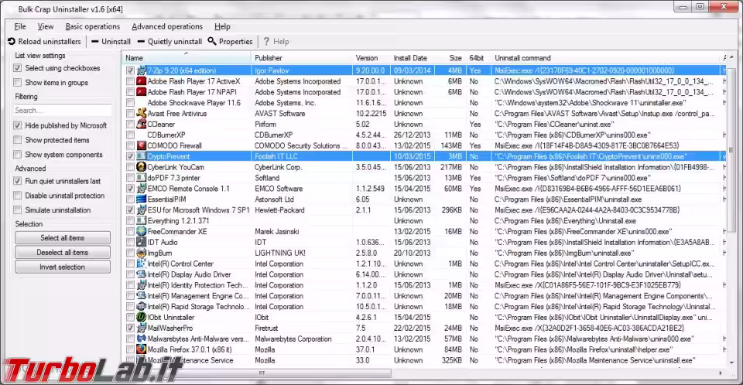Click the Quietly uninstall toolbar button
743x385 pixels.
point(169,42)
